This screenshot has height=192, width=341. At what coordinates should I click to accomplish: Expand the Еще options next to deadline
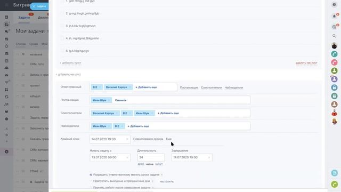coord(169,139)
